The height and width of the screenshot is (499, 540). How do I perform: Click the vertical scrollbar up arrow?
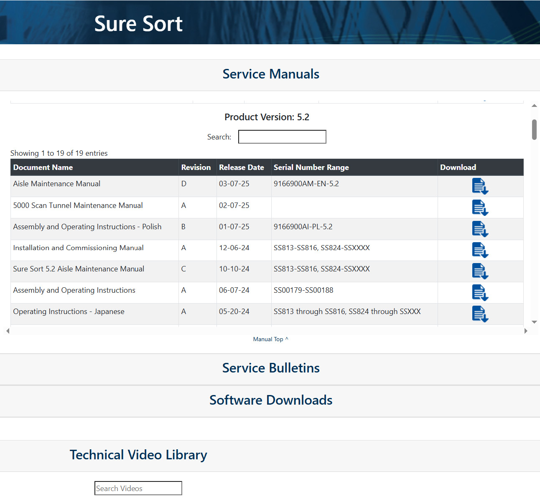point(534,106)
